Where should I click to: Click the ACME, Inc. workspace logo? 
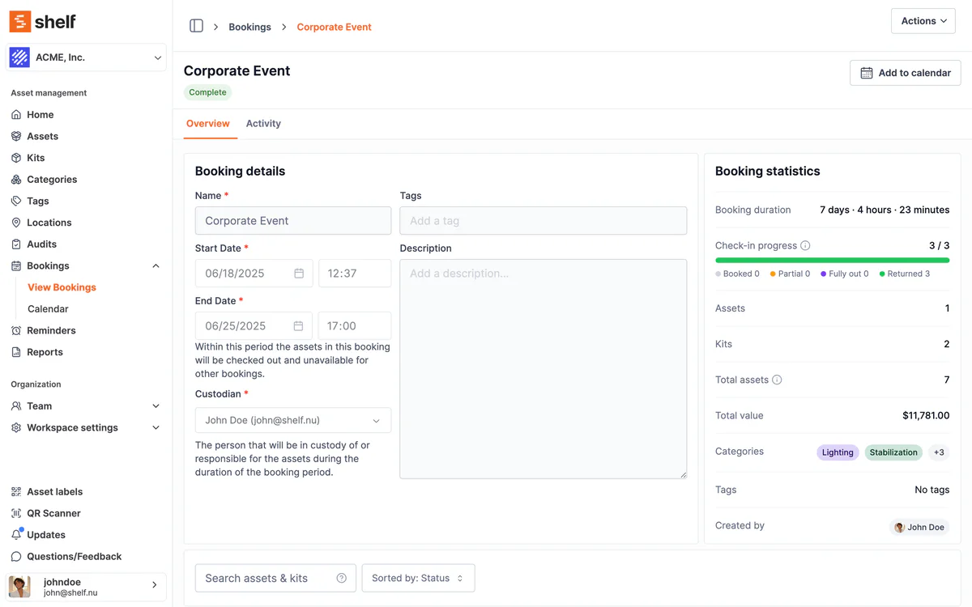point(19,57)
